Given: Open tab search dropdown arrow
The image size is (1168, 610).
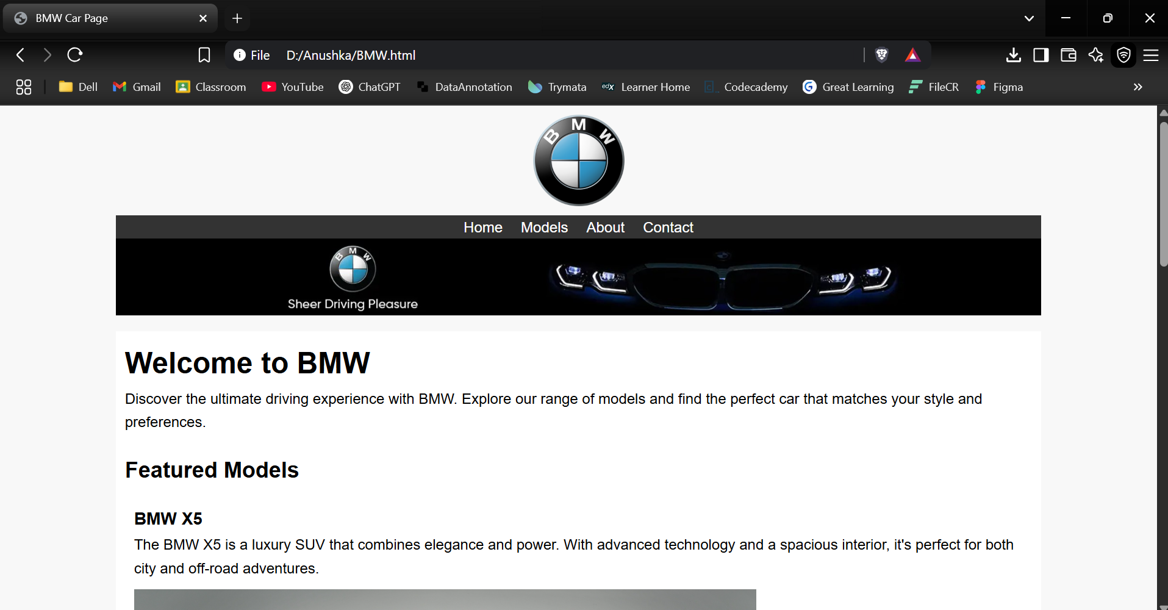Looking at the screenshot, I should (1029, 18).
